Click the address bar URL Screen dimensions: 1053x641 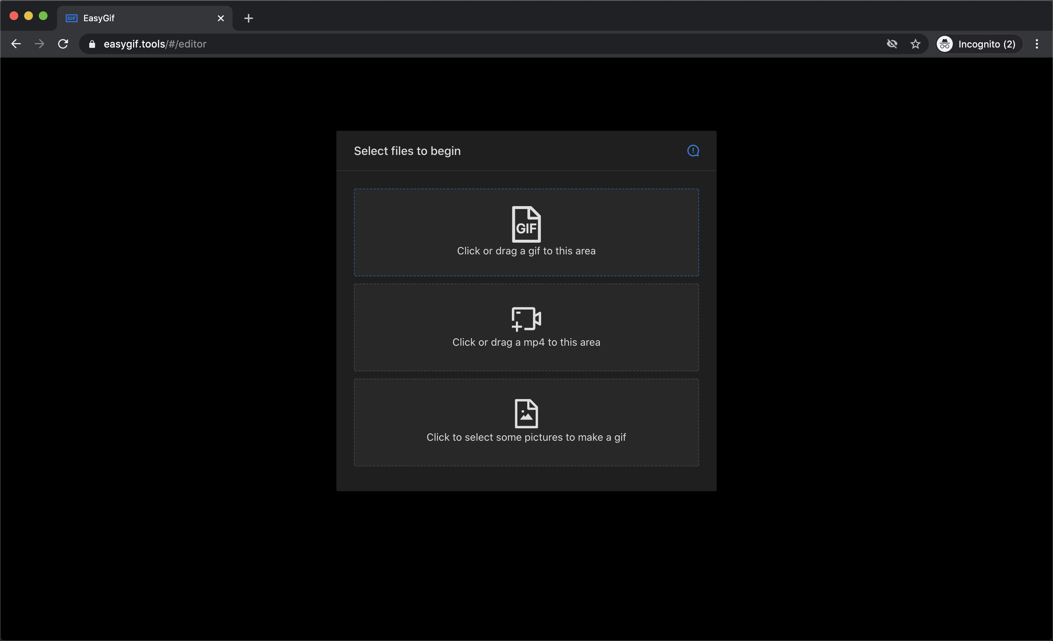155,44
